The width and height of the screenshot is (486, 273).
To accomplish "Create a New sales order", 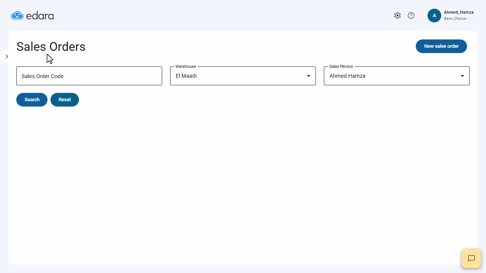I will [x=441, y=46].
